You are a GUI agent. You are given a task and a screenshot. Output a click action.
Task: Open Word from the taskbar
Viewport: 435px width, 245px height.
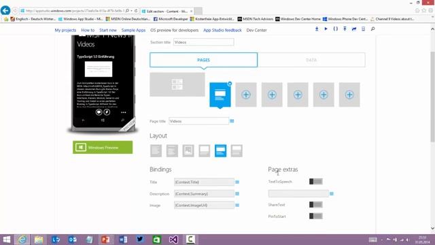[123, 239]
